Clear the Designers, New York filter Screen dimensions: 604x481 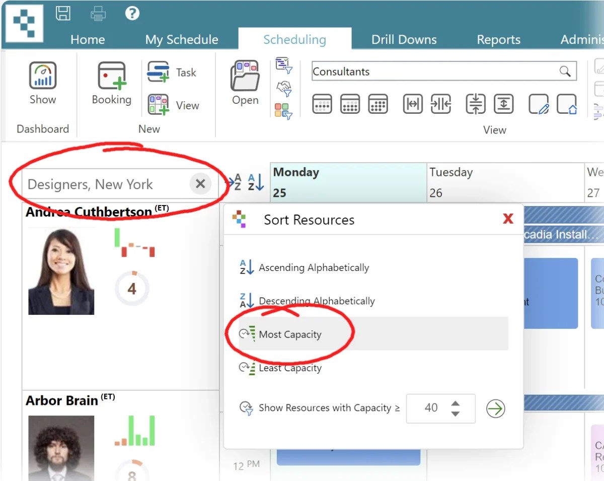(x=200, y=184)
